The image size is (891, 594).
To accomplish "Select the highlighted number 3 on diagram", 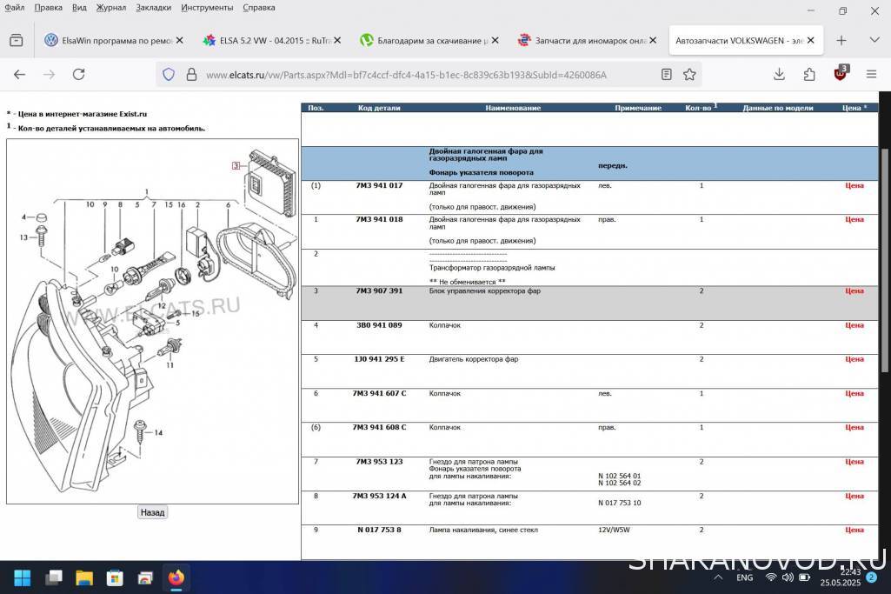I will 235,165.
